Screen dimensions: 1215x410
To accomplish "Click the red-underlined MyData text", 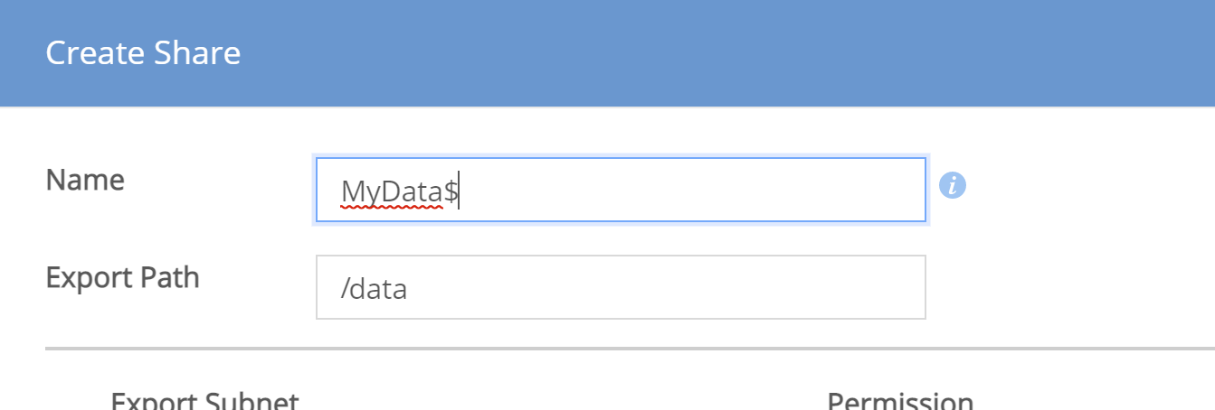I will click(392, 192).
